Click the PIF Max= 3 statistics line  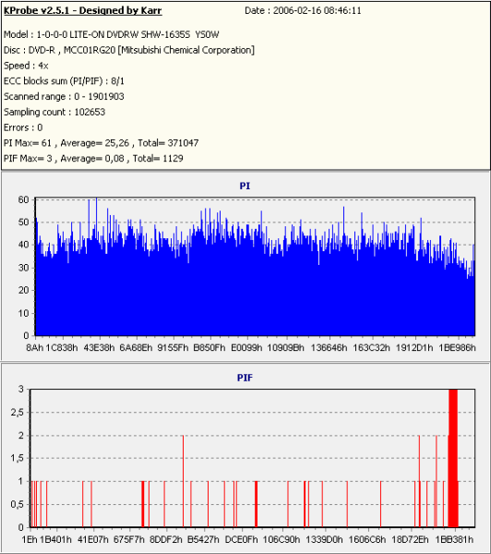[x=93, y=158]
